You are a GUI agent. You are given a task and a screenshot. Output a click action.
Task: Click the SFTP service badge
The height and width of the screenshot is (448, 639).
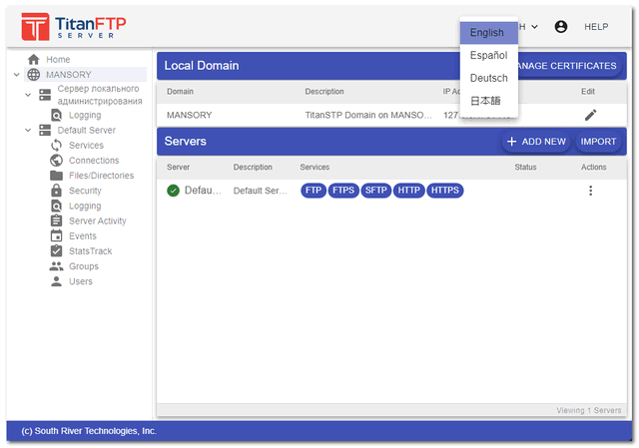[x=375, y=191]
